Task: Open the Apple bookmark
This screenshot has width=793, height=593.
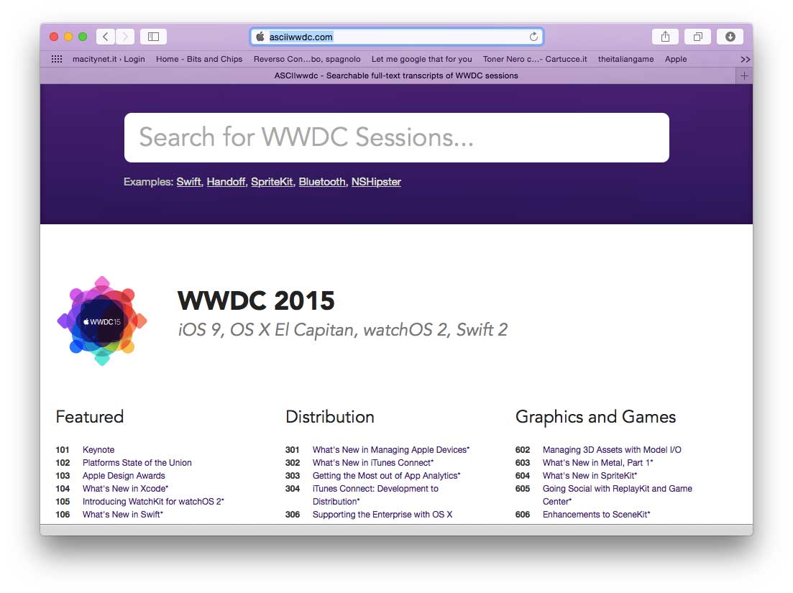Action: (676, 59)
